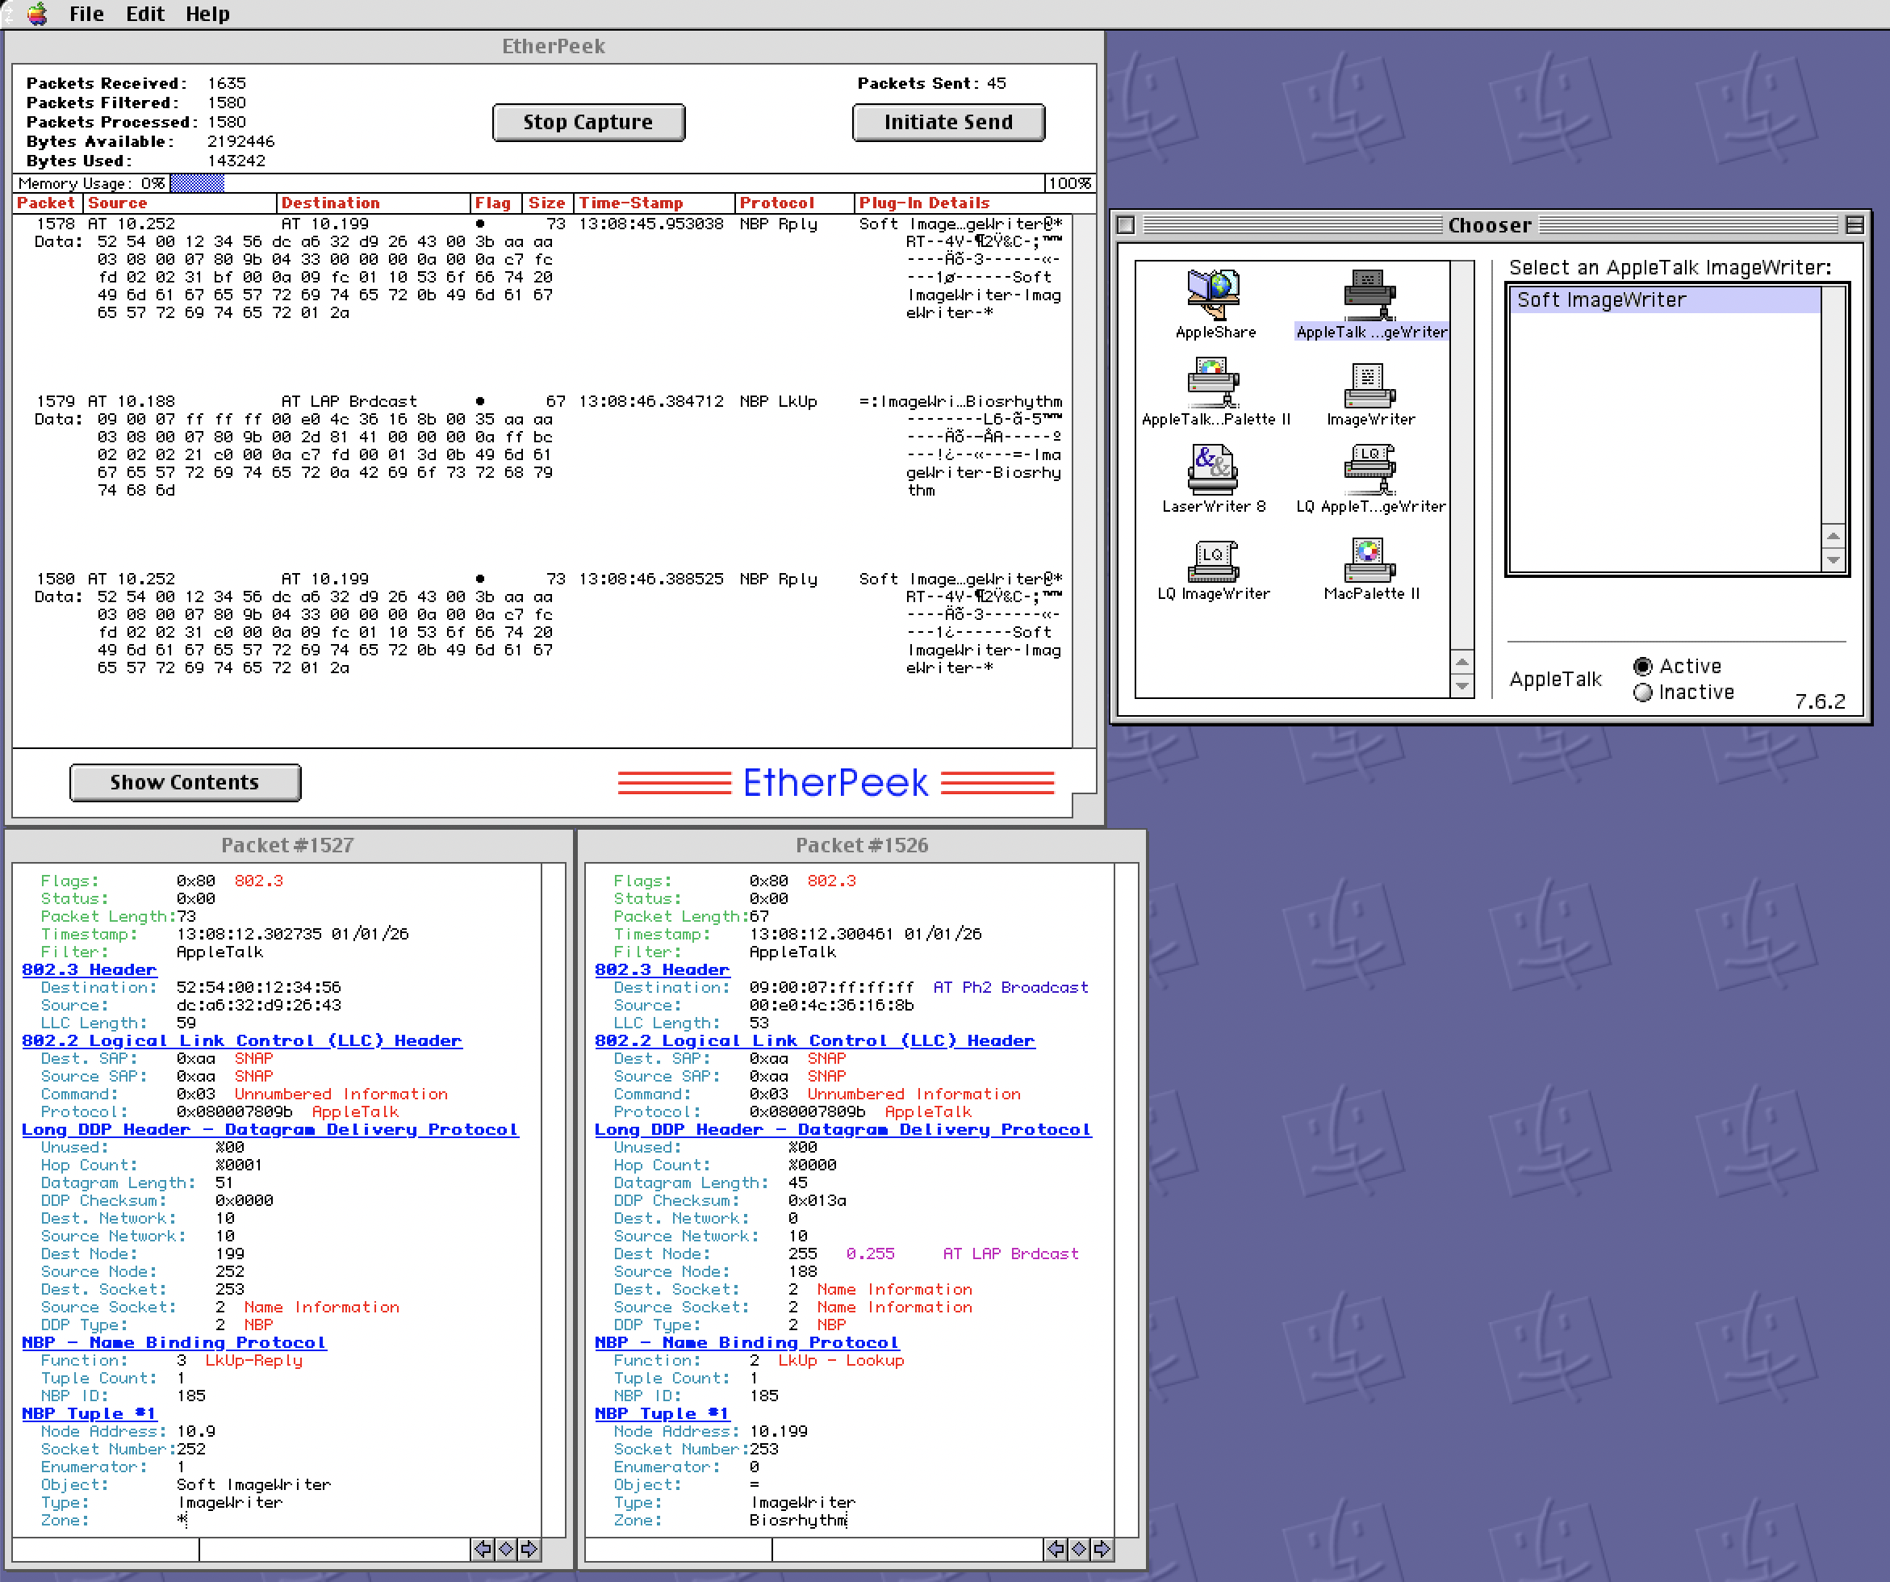
Task: Select the MacPalette II icon
Action: 1369,560
